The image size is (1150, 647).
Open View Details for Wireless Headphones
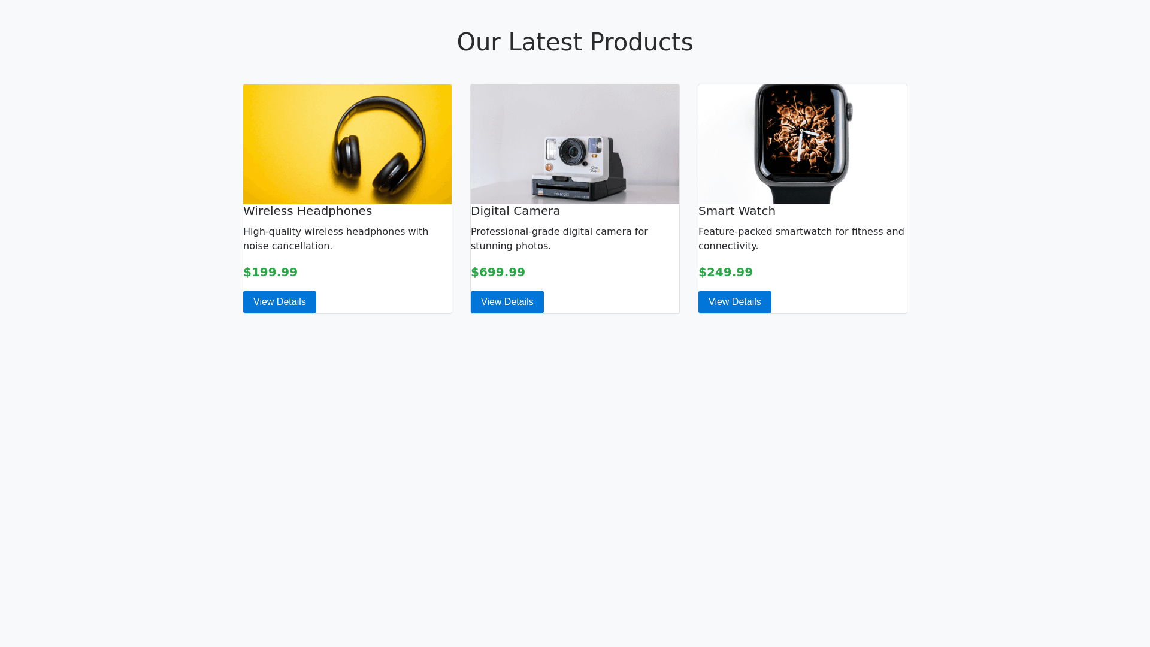point(280,302)
